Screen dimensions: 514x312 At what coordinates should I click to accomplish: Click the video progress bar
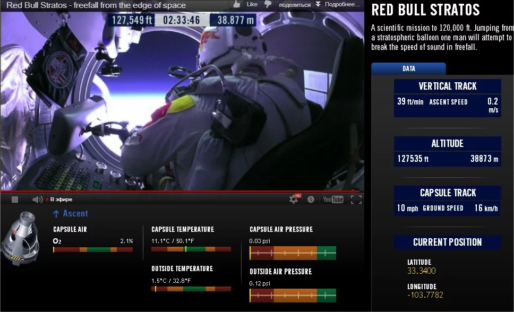tap(182, 192)
